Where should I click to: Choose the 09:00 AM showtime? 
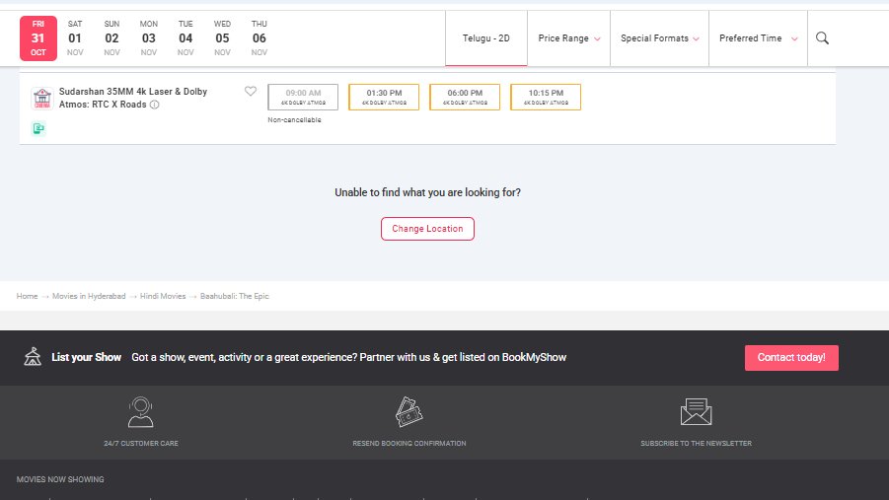click(303, 97)
